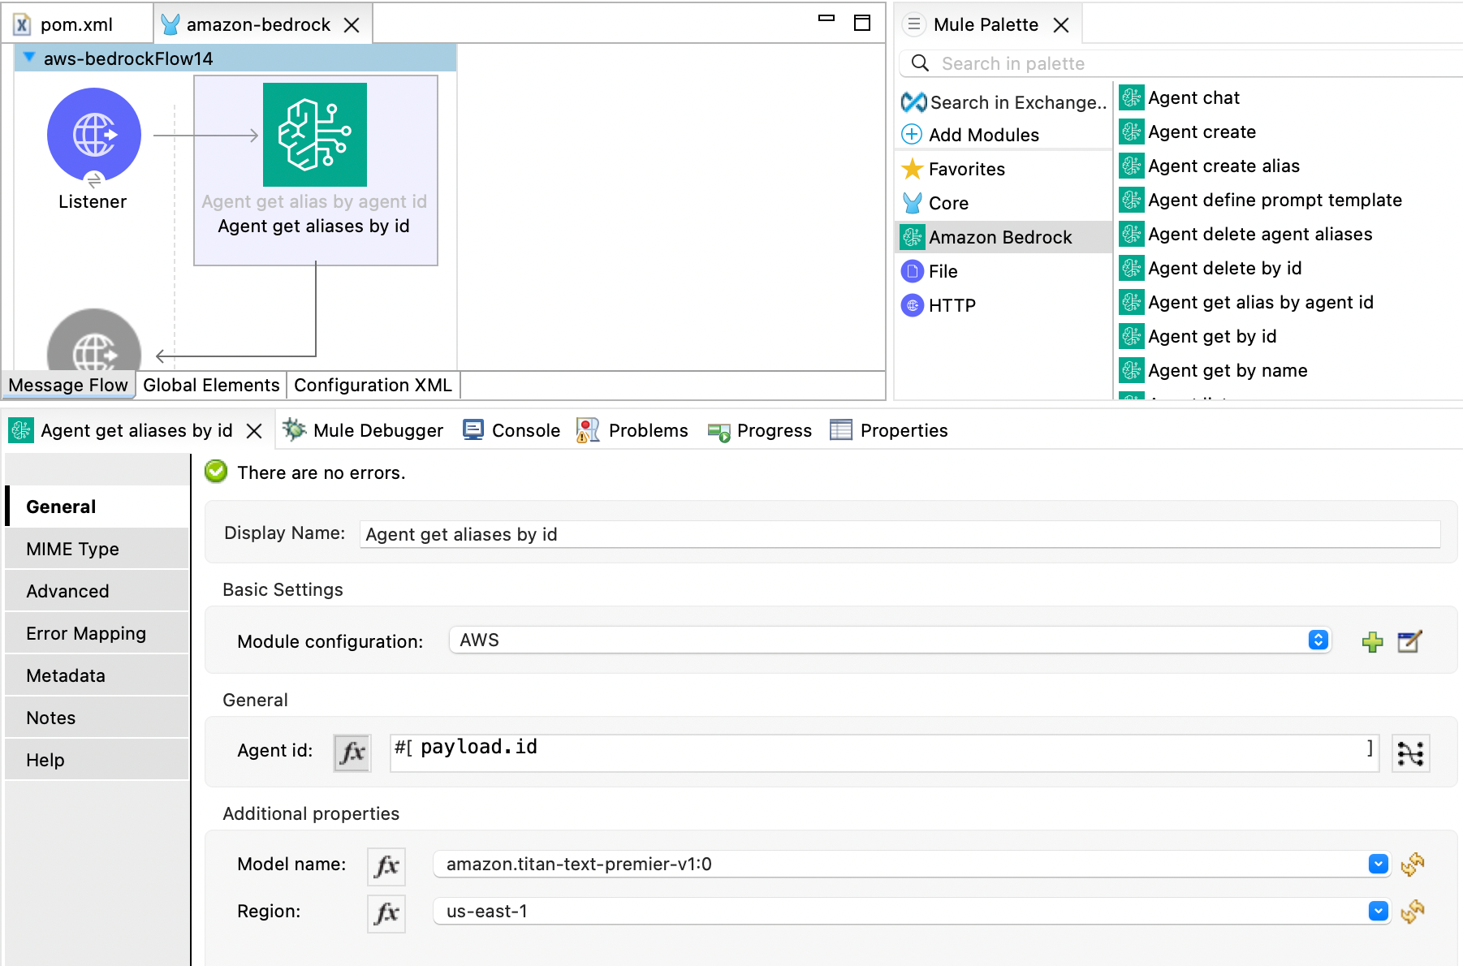The width and height of the screenshot is (1463, 966).
Task: Select the Metadata properties section
Action: click(97, 675)
